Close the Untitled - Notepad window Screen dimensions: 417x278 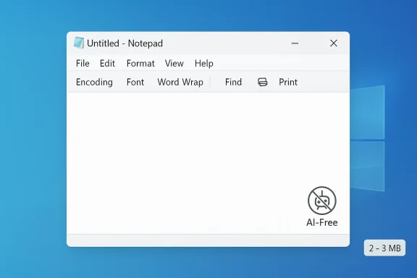pos(334,43)
